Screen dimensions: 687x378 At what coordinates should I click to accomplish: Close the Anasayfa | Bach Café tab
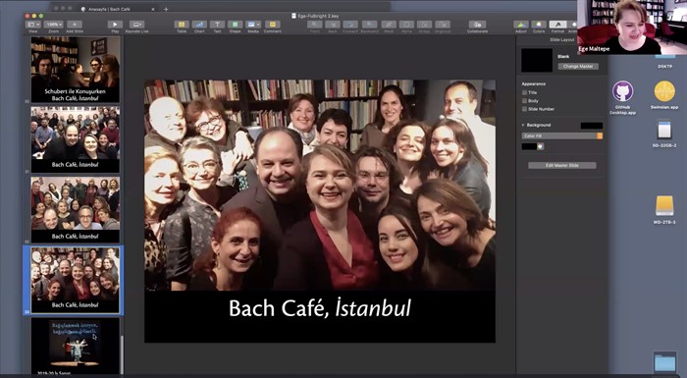pos(153,9)
